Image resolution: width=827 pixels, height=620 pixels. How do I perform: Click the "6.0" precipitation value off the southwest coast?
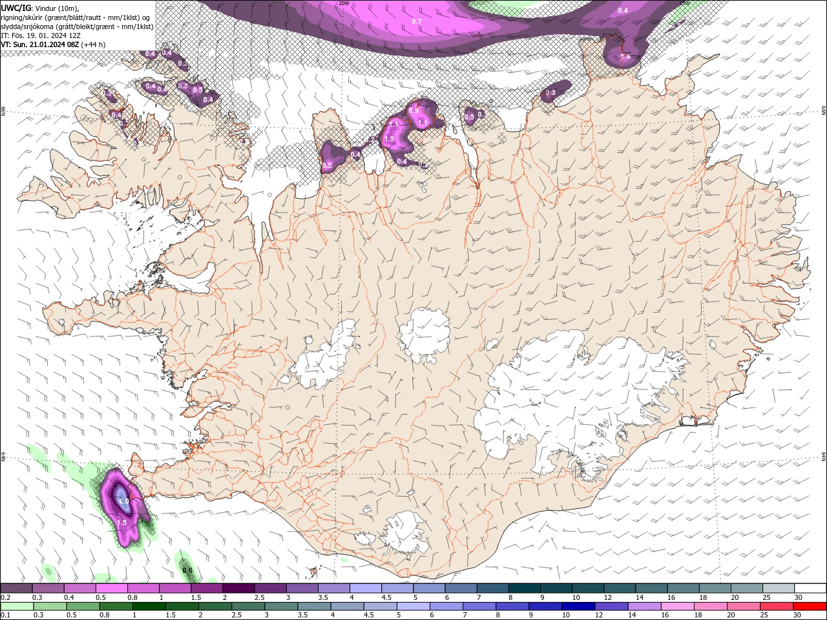pos(124,501)
